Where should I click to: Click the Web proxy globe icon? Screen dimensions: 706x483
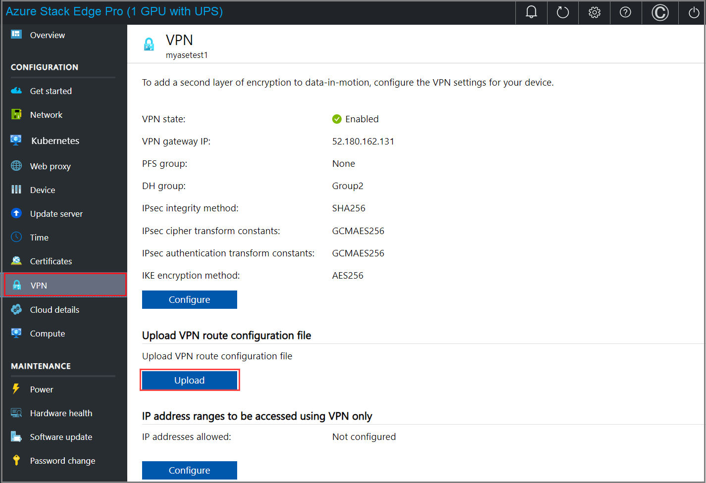click(x=17, y=166)
